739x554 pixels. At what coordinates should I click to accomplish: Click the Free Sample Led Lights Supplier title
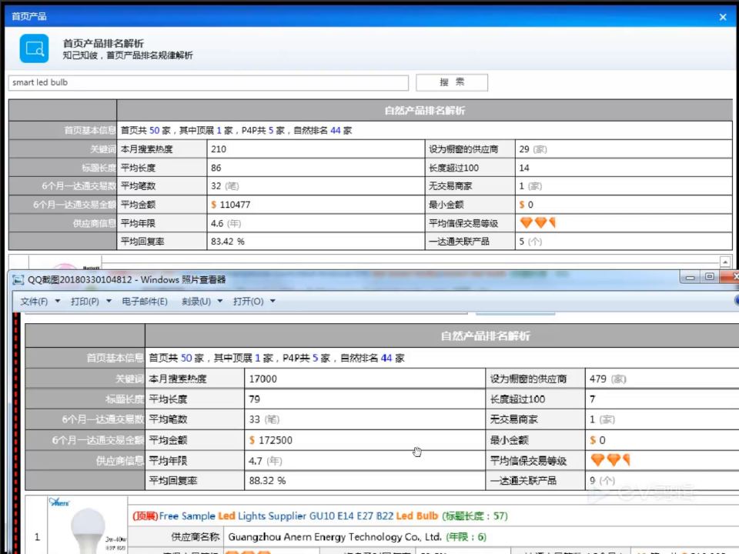299,516
